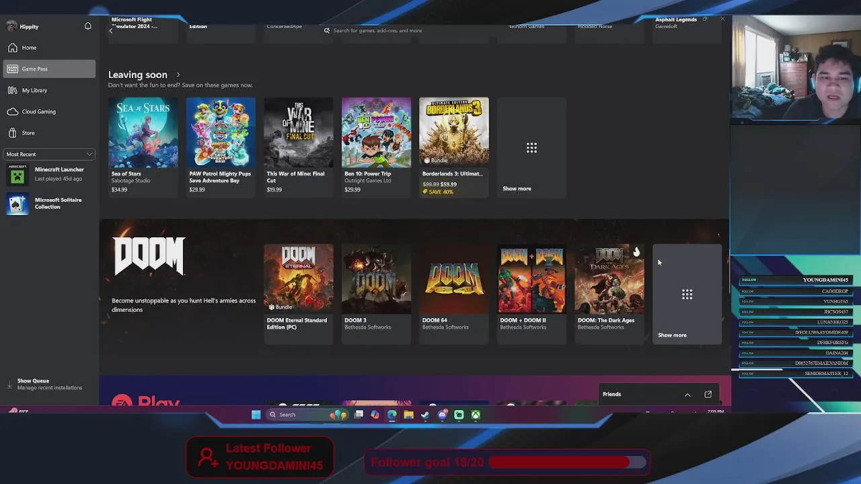Open Steam from the taskbar
The width and height of the screenshot is (861, 484).
coord(425,415)
